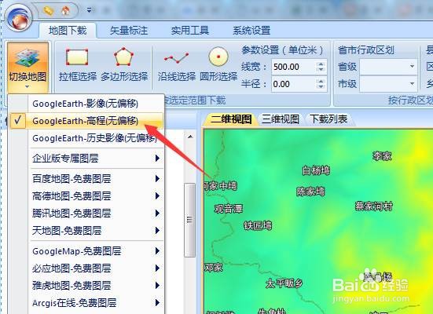Increase 线宽 with the up spinner

[x=321, y=64]
